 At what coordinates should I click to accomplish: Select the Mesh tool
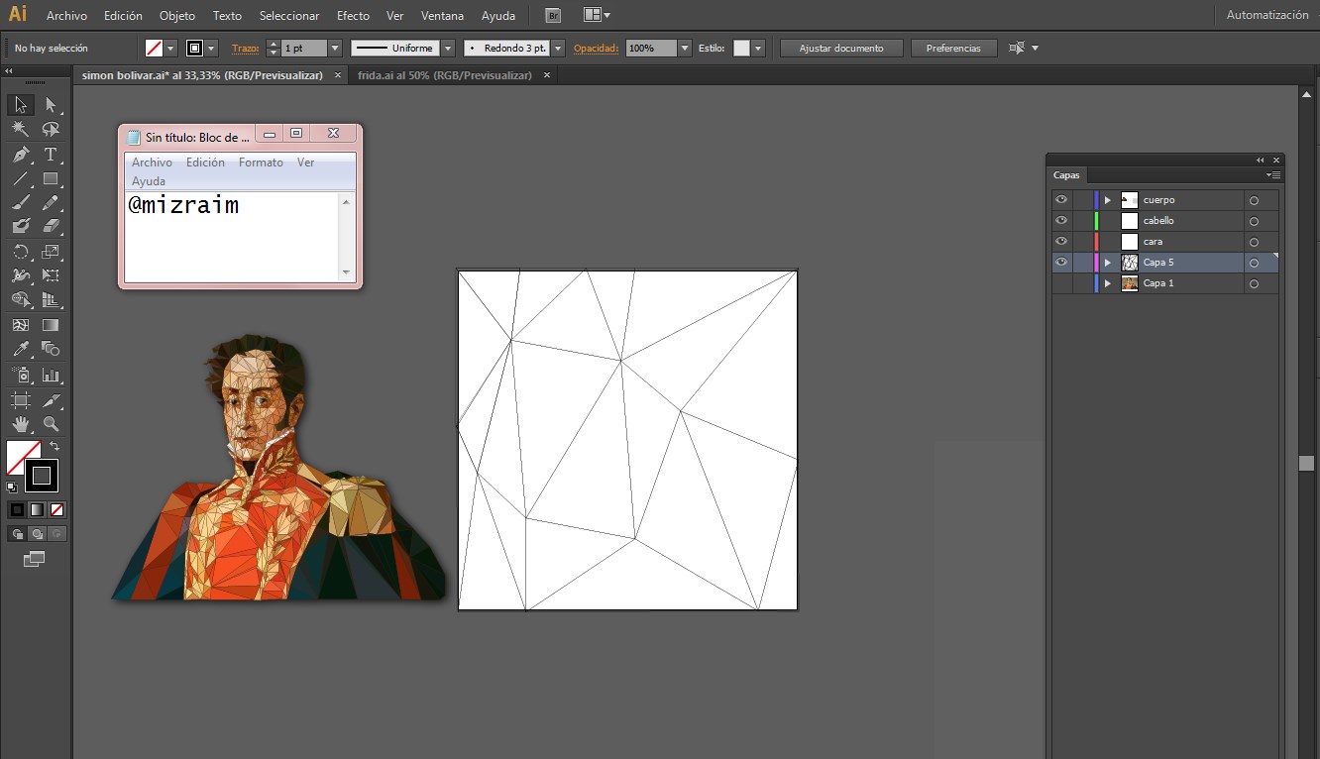[21, 325]
